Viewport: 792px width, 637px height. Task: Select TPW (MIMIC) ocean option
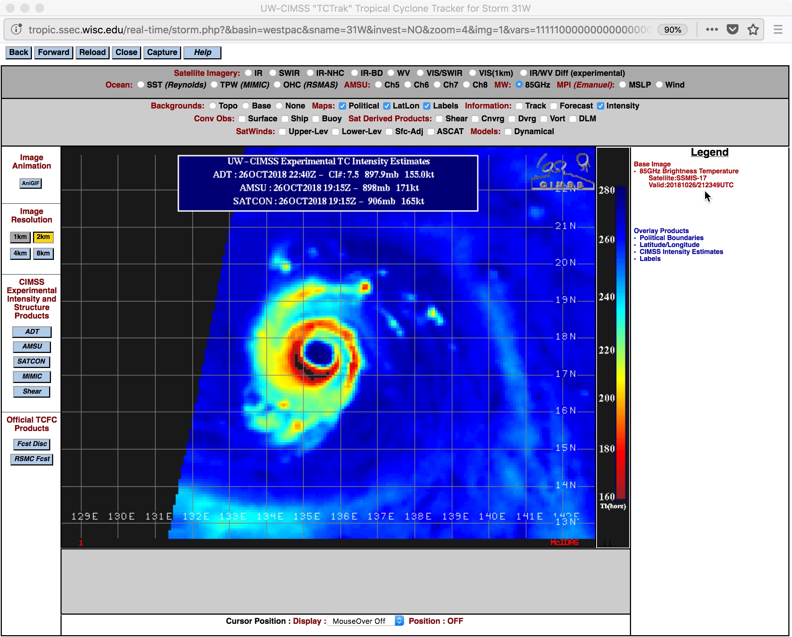pyautogui.click(x=214, y=85)
